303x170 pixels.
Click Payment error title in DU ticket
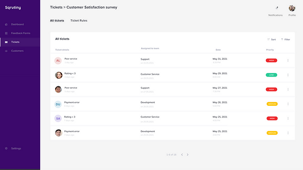point(72,103)
